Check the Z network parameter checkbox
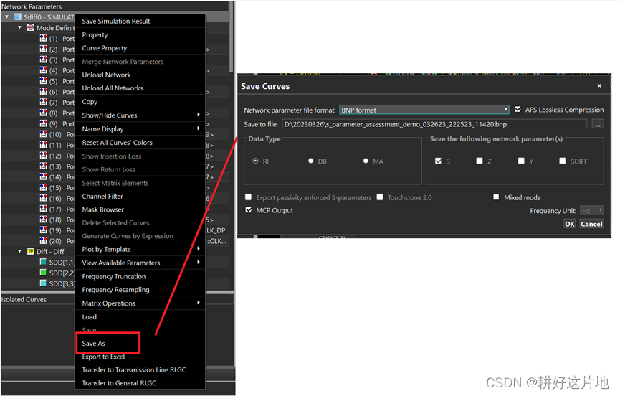620x396 pixels. pos(480,161)
